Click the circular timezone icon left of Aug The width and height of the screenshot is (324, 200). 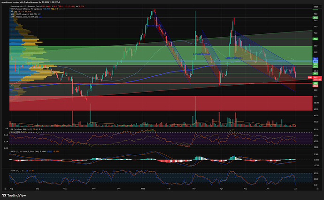5,189
